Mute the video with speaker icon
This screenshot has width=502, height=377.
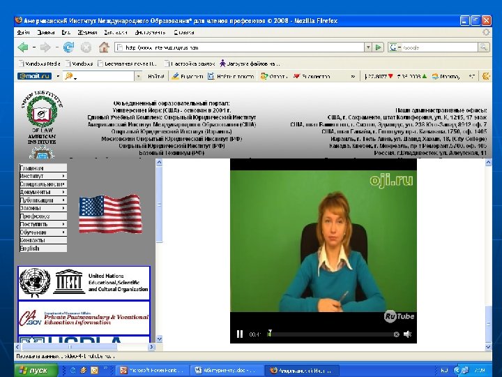click(x=407, y=334)
